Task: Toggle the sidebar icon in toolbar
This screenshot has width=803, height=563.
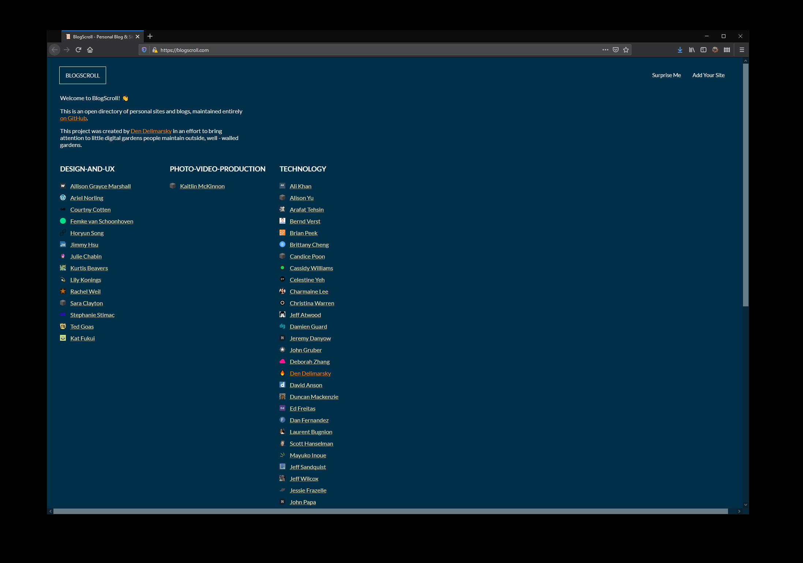Action: click(703, 50)
